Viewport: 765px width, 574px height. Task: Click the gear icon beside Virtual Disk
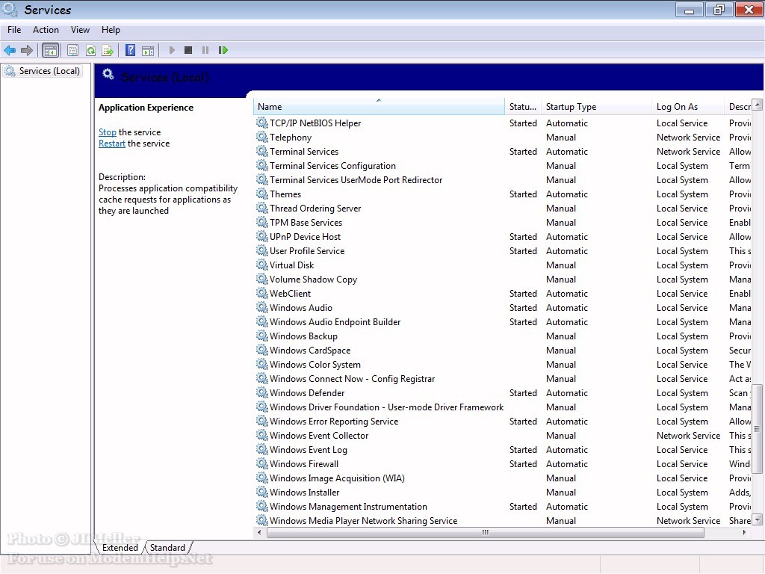pos(262,265)
